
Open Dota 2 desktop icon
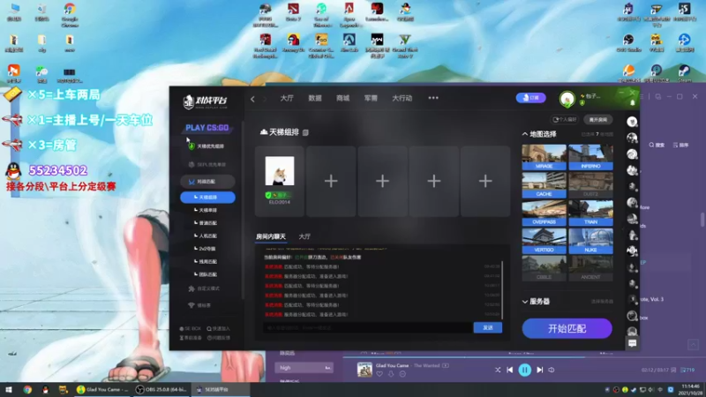[x=293, y=12]
